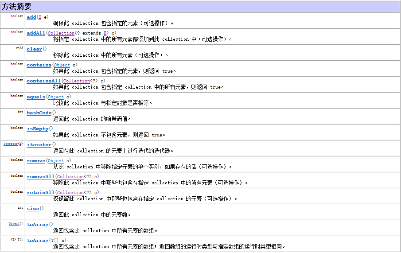Image resolution: width=401 pixels, height=253 pixels.
Task: Click description '仅保留此 collection 中那些也包含在指定'
Action: point(103,199)
